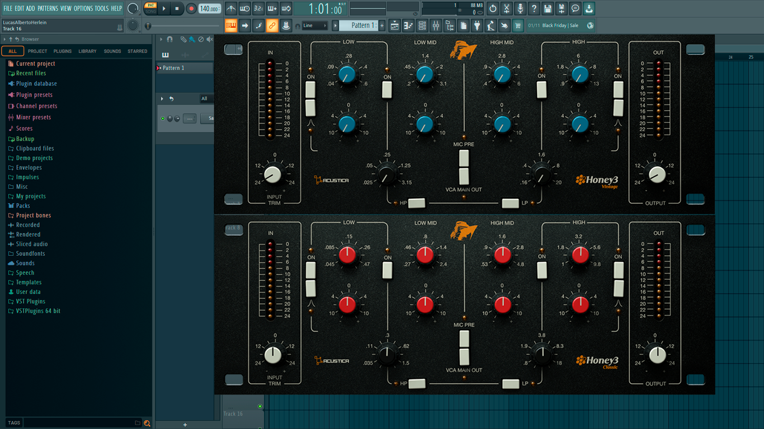Toggle the metronome icon
This screenshot has height=429, width=764.
point(231,8)
